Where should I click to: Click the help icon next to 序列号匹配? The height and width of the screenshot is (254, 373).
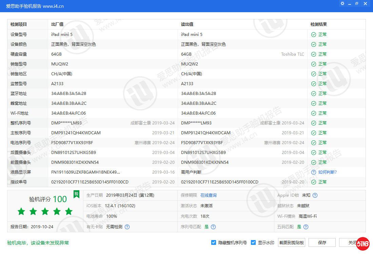coord(213,227)
